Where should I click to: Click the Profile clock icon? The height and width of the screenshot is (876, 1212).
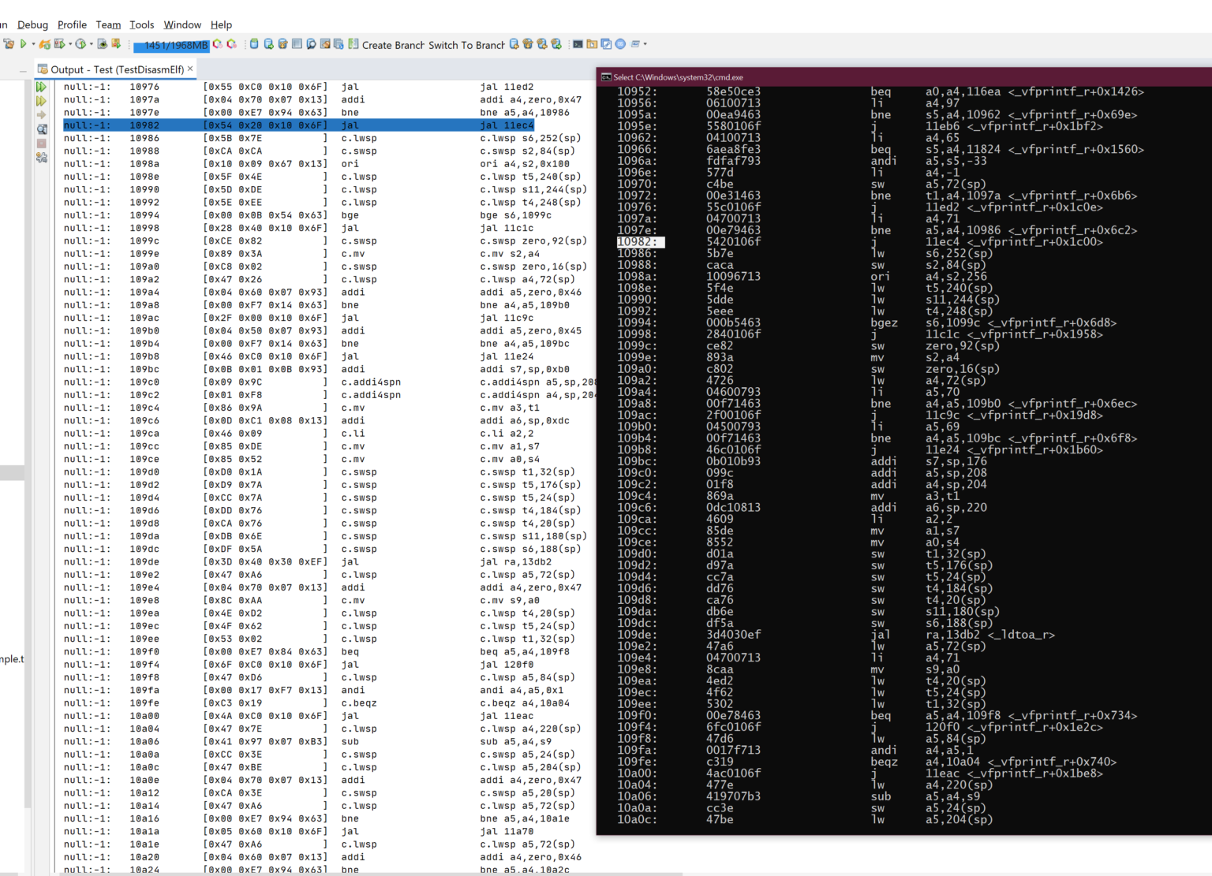tap(80, 43)
